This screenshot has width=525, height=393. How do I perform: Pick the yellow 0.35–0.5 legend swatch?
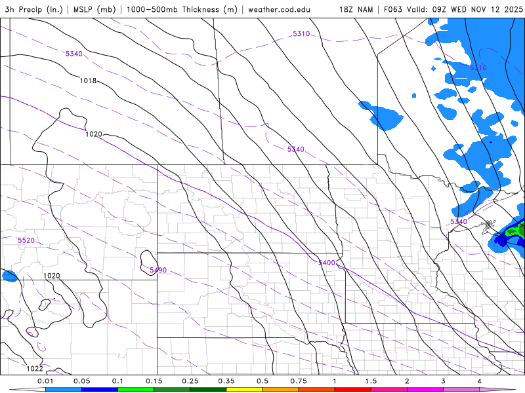244,390
